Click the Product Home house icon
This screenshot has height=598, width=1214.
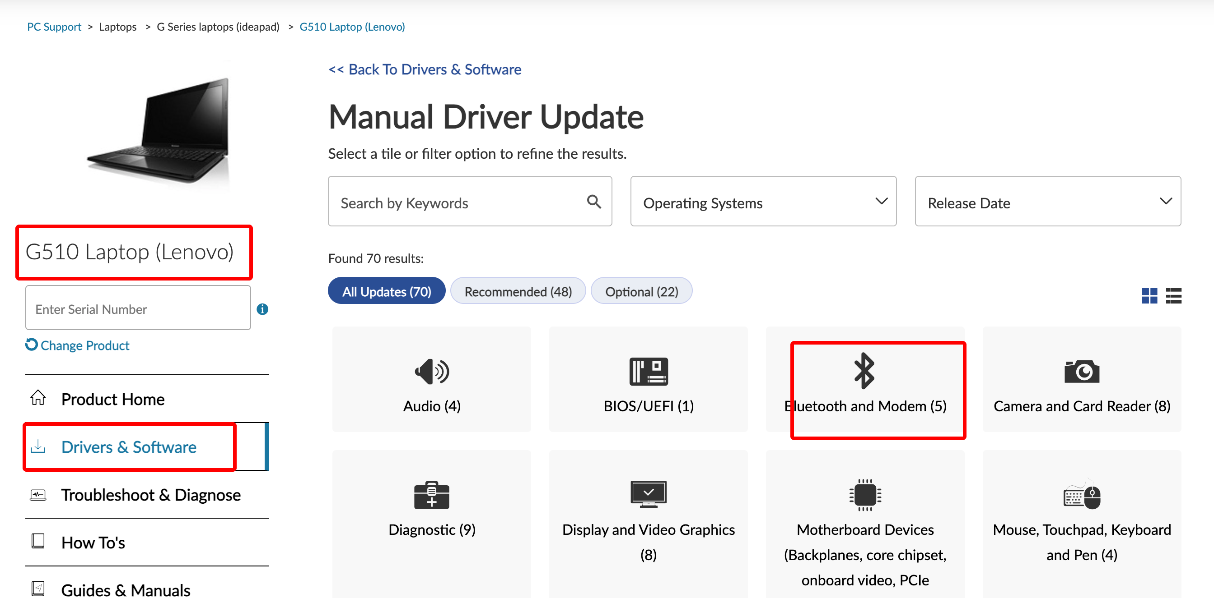click(38, 398)
